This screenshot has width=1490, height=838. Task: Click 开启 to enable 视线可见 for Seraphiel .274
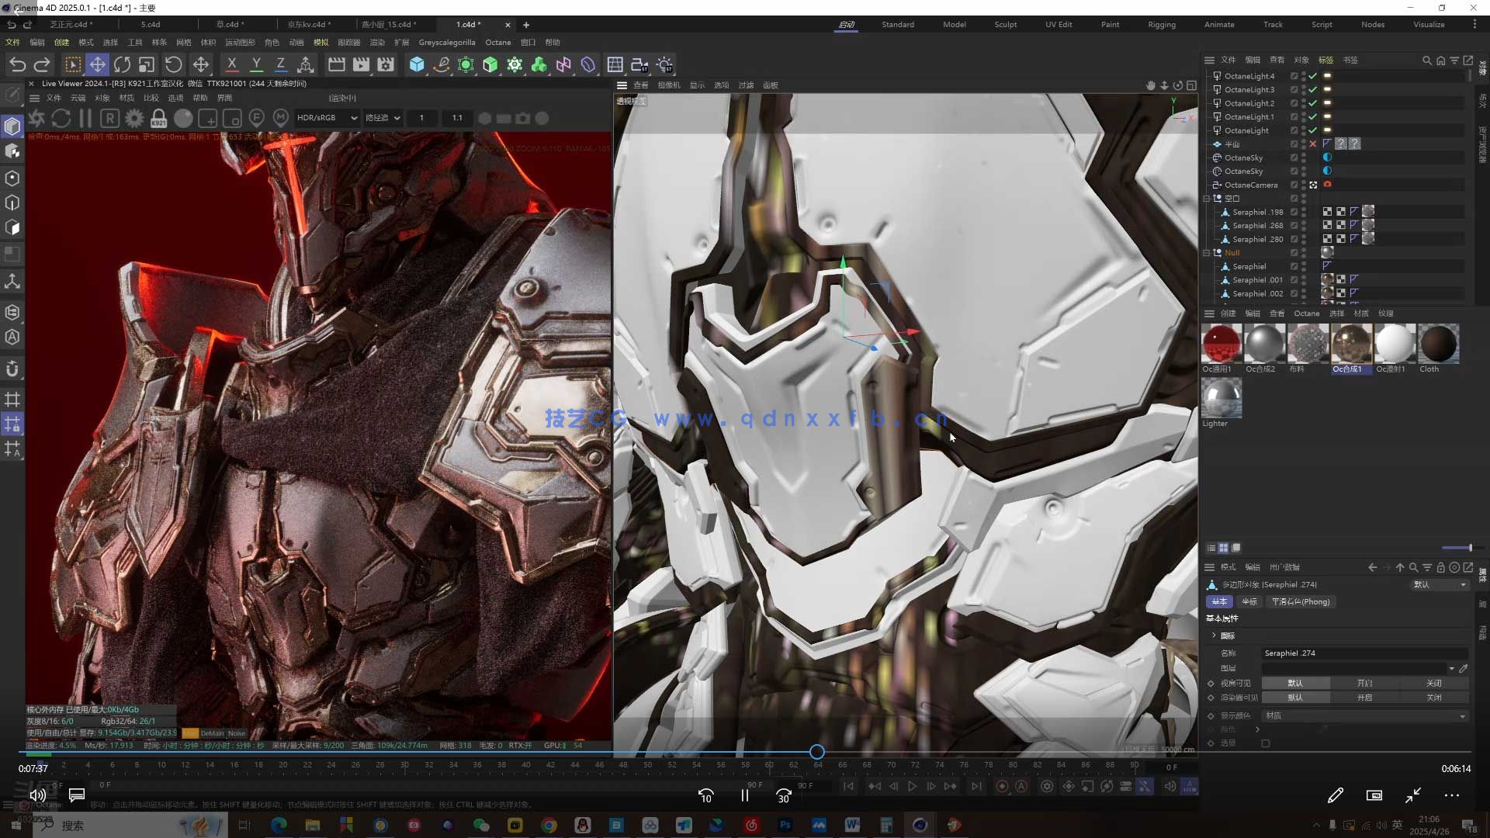point(1364,684)
